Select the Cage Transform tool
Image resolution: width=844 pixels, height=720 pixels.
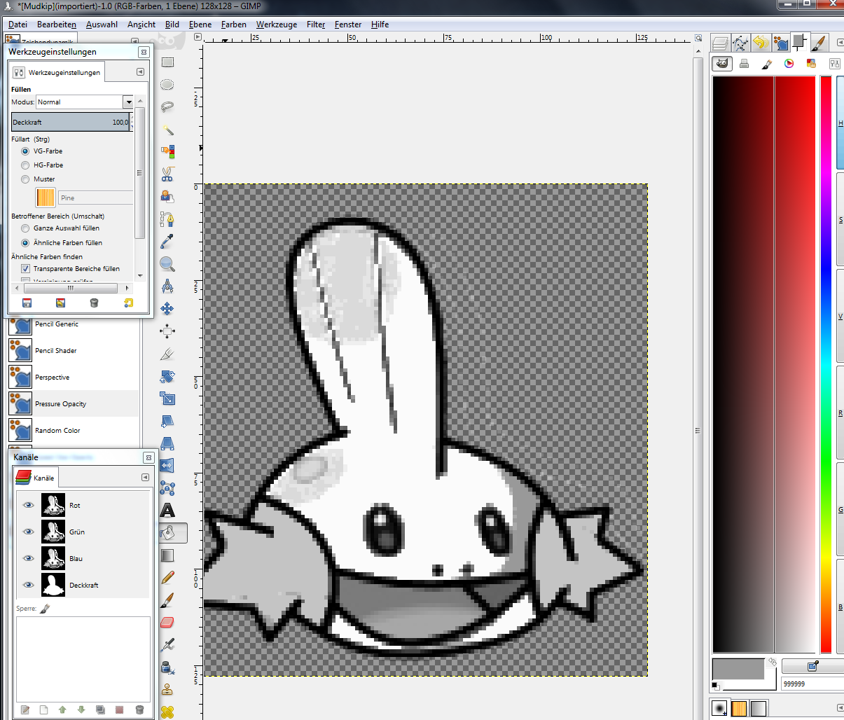click(x=167, y=488)
